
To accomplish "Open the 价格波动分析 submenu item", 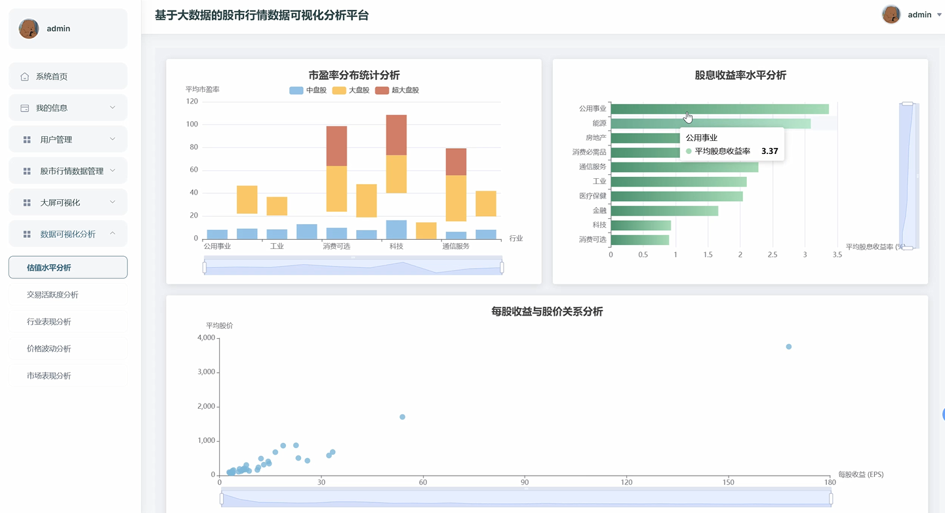I will click(x=68, y=349).
